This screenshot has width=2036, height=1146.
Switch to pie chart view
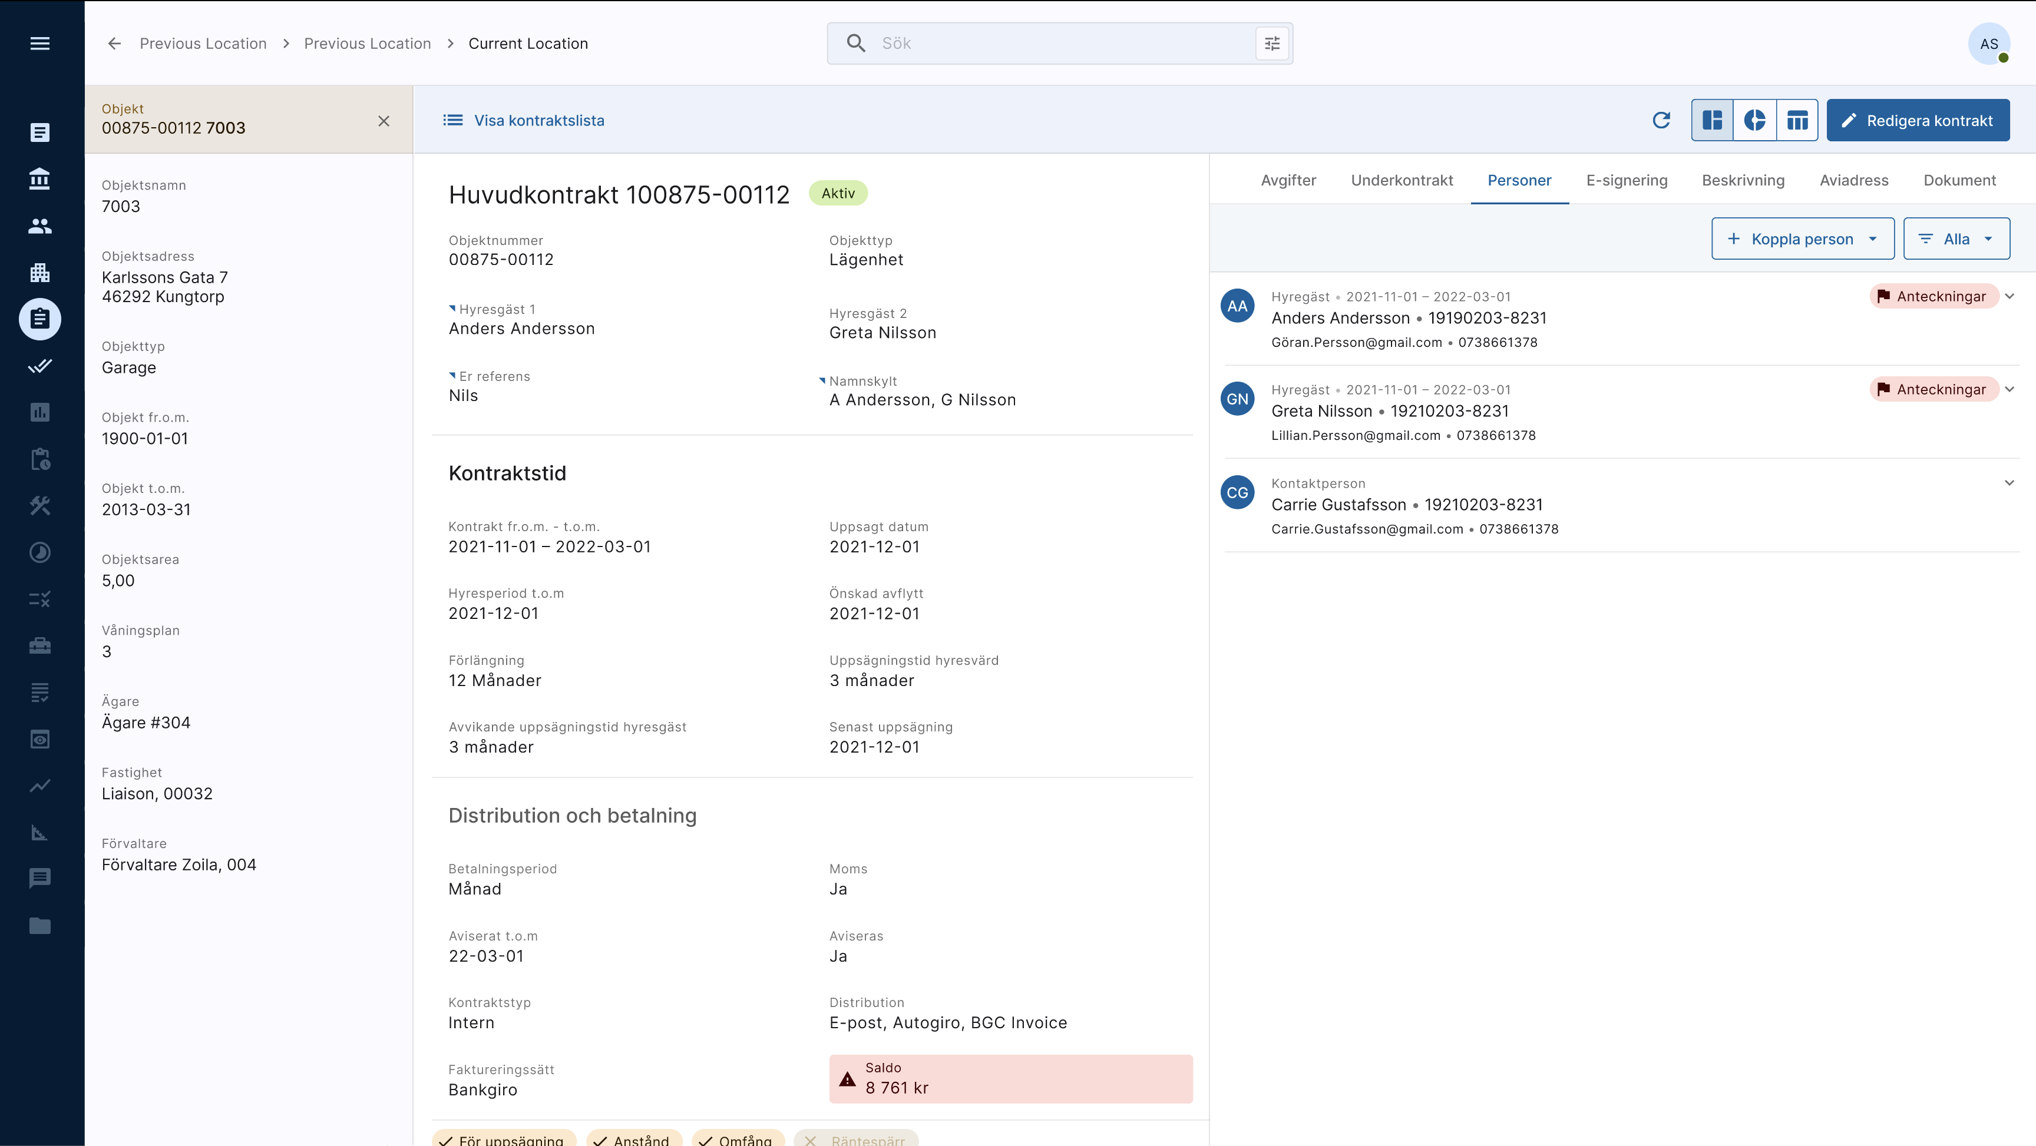coord(1754,120)
